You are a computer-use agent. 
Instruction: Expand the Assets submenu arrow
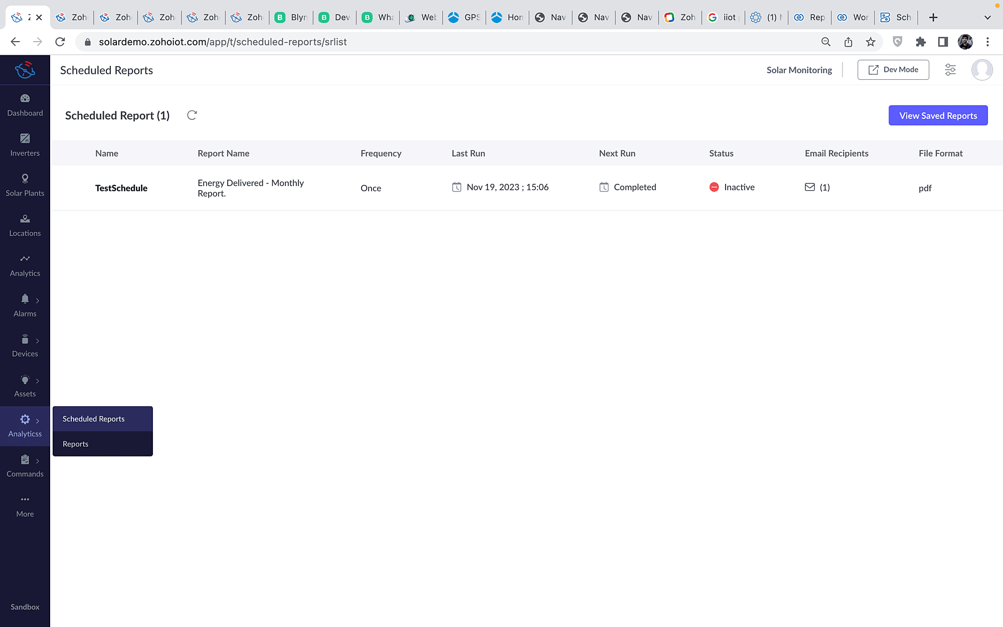pos(38,381)
